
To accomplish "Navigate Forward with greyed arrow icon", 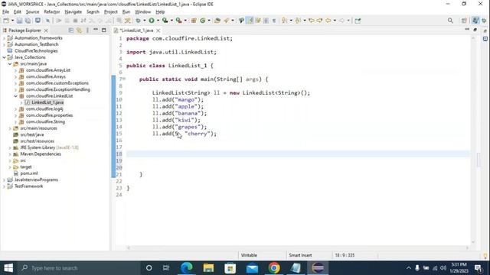I will (x=342, y=21).
